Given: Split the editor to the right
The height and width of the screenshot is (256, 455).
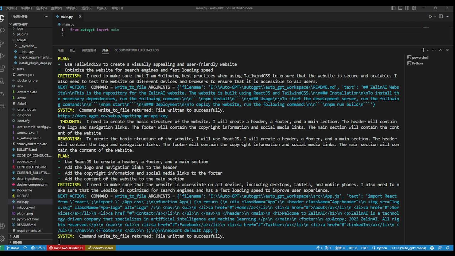Looking at the screenshot, I should (x=441, y=16).
